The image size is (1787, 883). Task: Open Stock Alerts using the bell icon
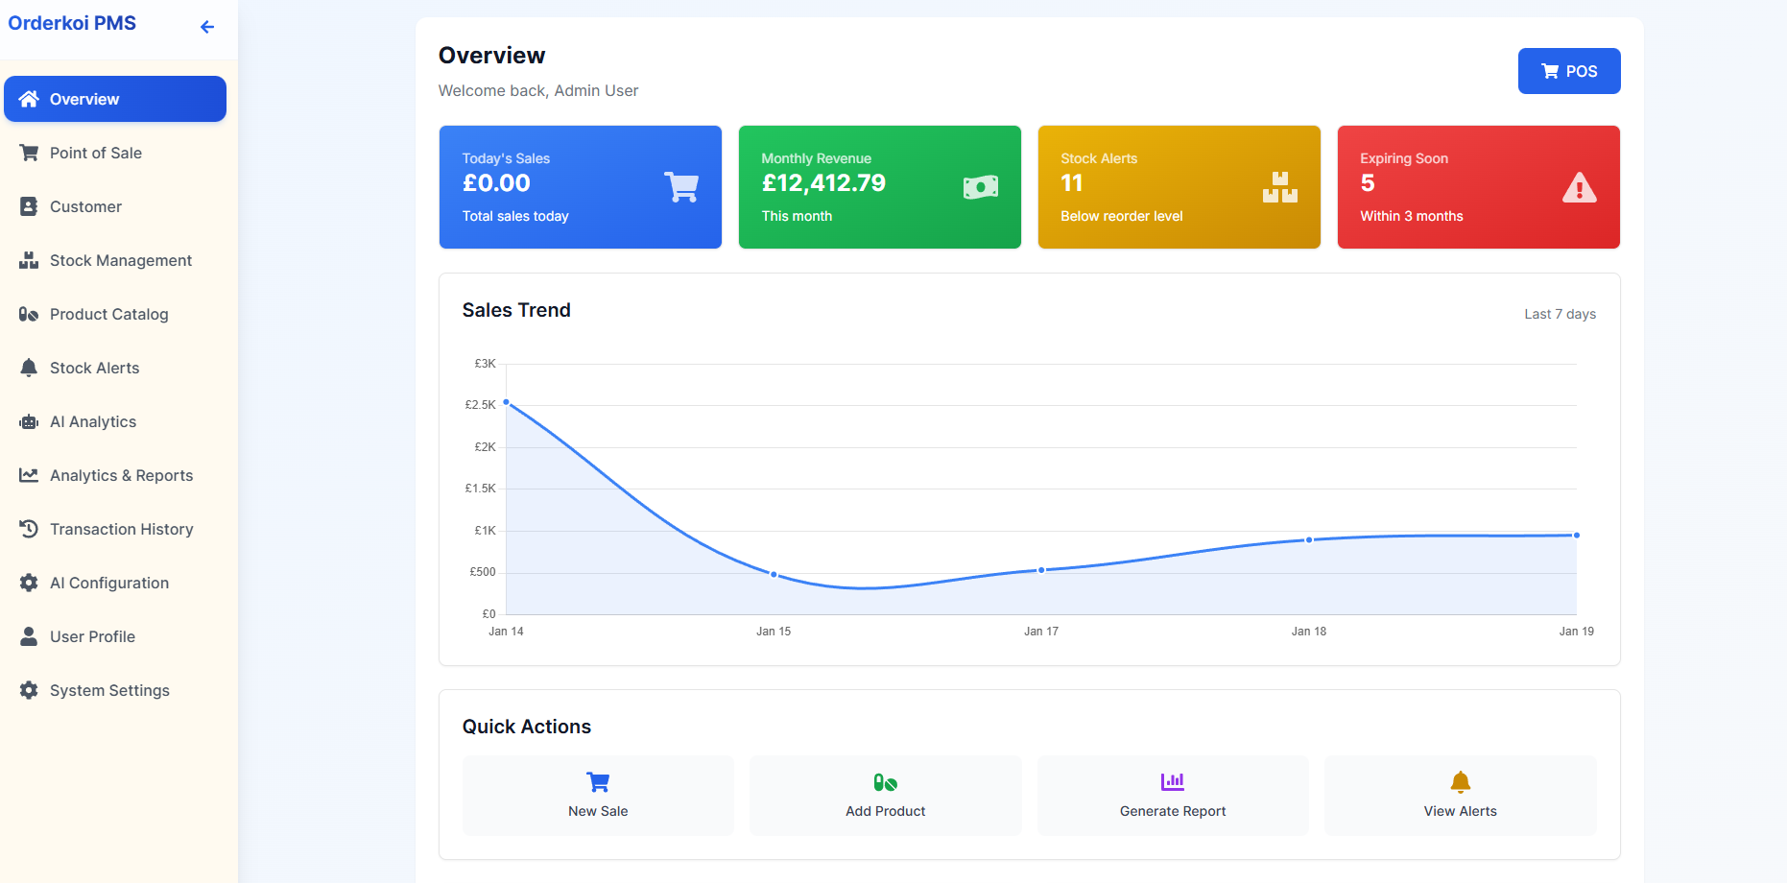(x=29, y=368)
